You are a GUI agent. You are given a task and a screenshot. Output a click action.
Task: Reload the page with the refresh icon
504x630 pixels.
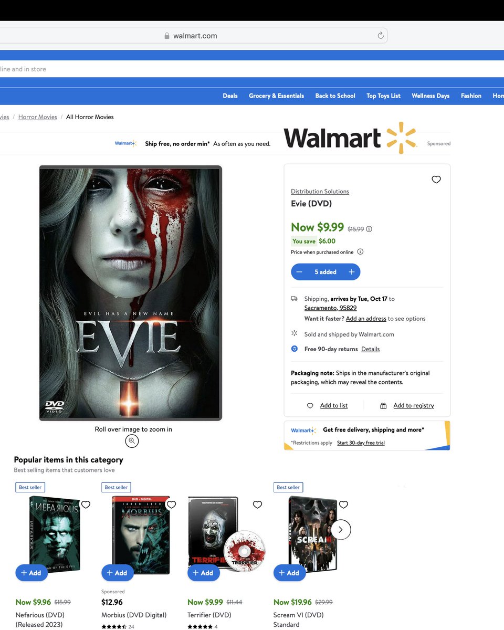point(381,36)
